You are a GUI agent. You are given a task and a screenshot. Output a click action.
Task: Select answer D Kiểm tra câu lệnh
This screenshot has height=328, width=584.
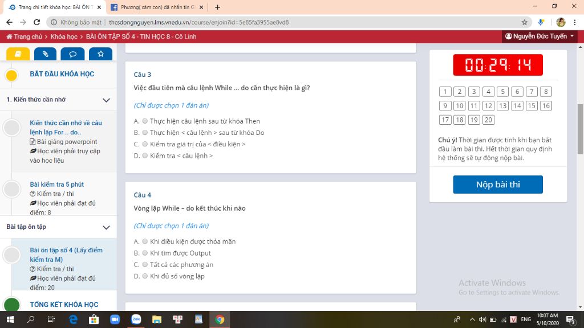145,155
